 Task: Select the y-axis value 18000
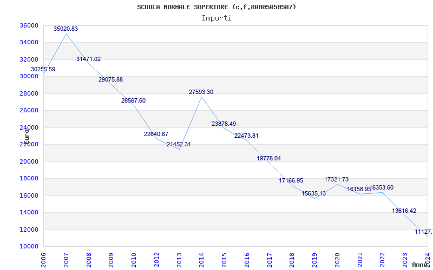pos(29,179)
